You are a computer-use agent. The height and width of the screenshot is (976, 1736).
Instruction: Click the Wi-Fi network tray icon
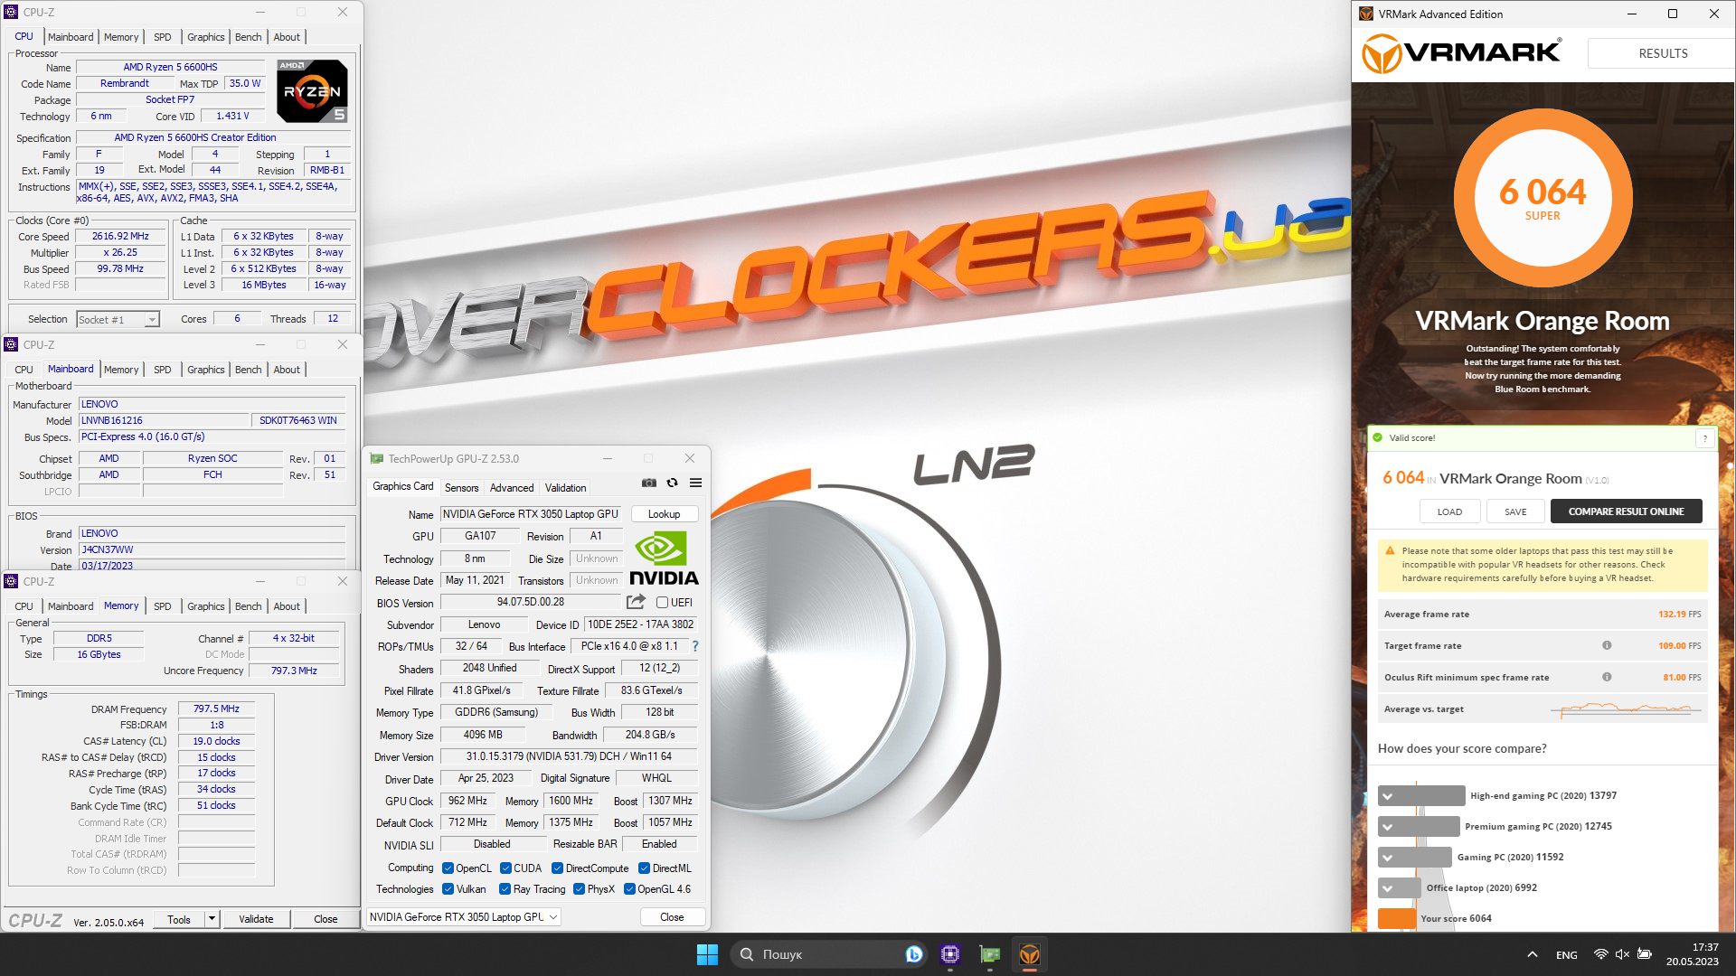coord(1600,954)
